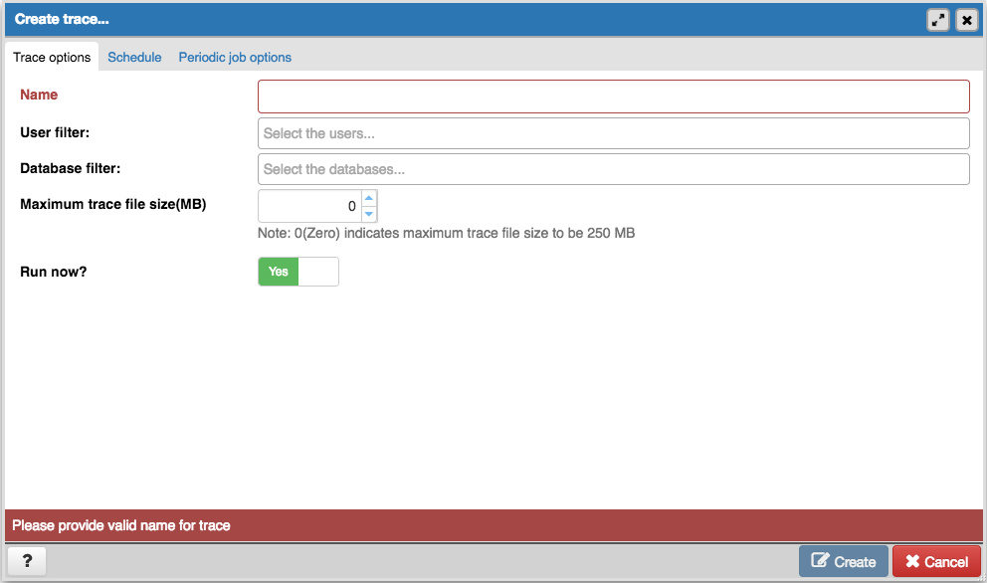
Task: Open help with the question mark button
Action: 27,561
